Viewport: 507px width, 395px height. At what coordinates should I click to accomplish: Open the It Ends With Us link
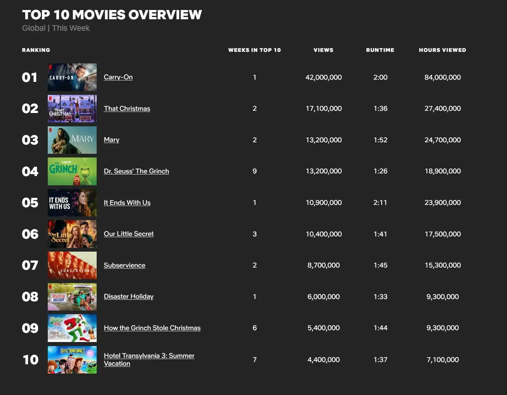coord(127,203)
